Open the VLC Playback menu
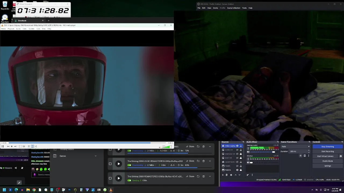Viewport: 344px width, 193px height. tap(11, 29)
